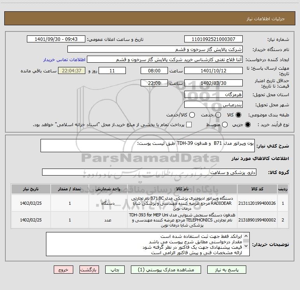
Task: Click the 'بازگشت' back button
Action: click(x=89, y=270)
